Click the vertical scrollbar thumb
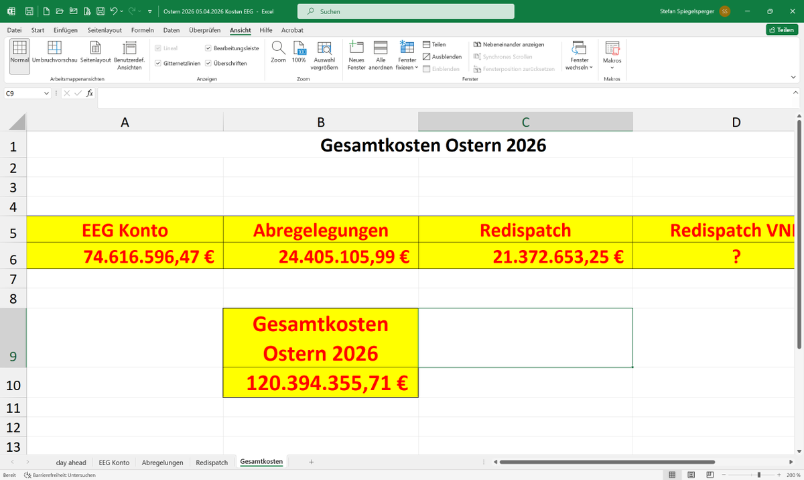 tap(799, 235)
